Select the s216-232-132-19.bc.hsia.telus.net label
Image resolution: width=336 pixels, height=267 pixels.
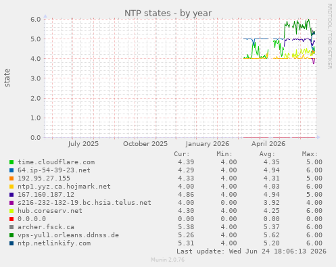[x=85, y=203]
